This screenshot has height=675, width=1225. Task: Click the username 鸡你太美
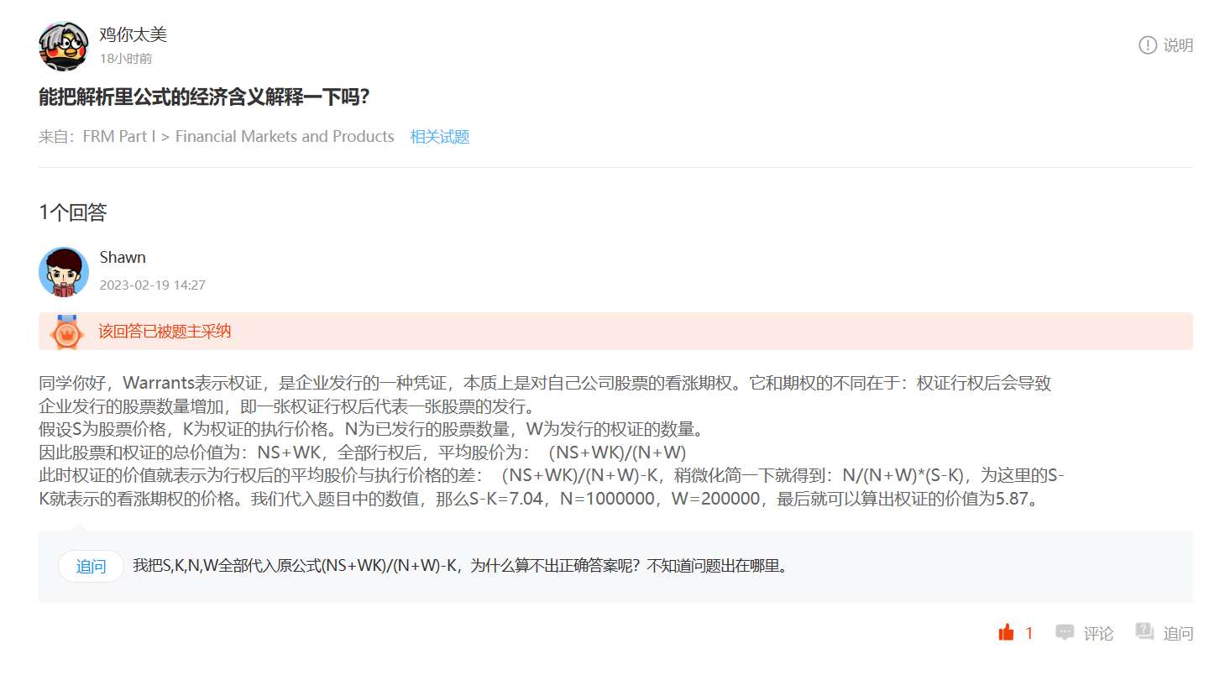pos(133,35)
